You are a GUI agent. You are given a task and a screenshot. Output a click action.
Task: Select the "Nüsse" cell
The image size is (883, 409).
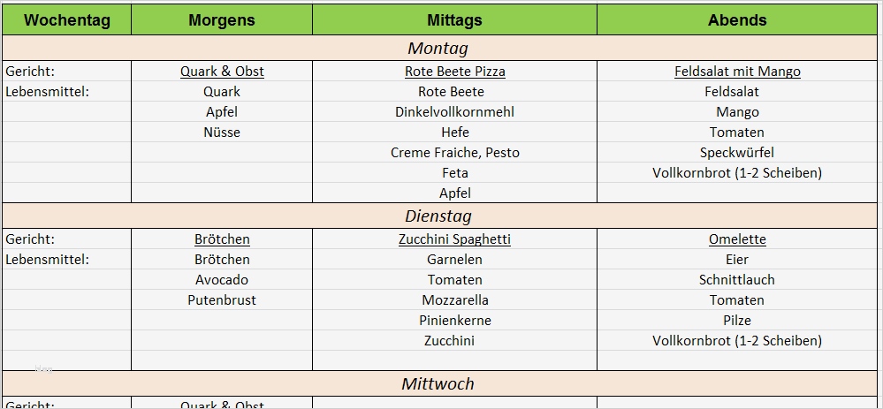pos(222,133)
